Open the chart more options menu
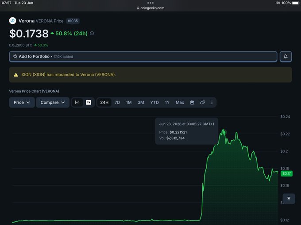 coord(212,102)
